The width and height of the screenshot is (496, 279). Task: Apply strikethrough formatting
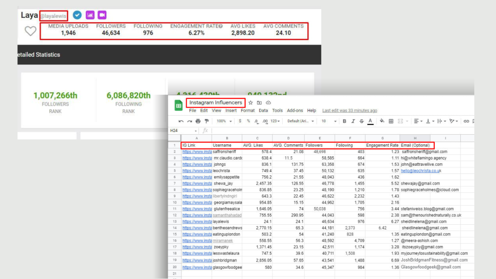coord(361,121)
